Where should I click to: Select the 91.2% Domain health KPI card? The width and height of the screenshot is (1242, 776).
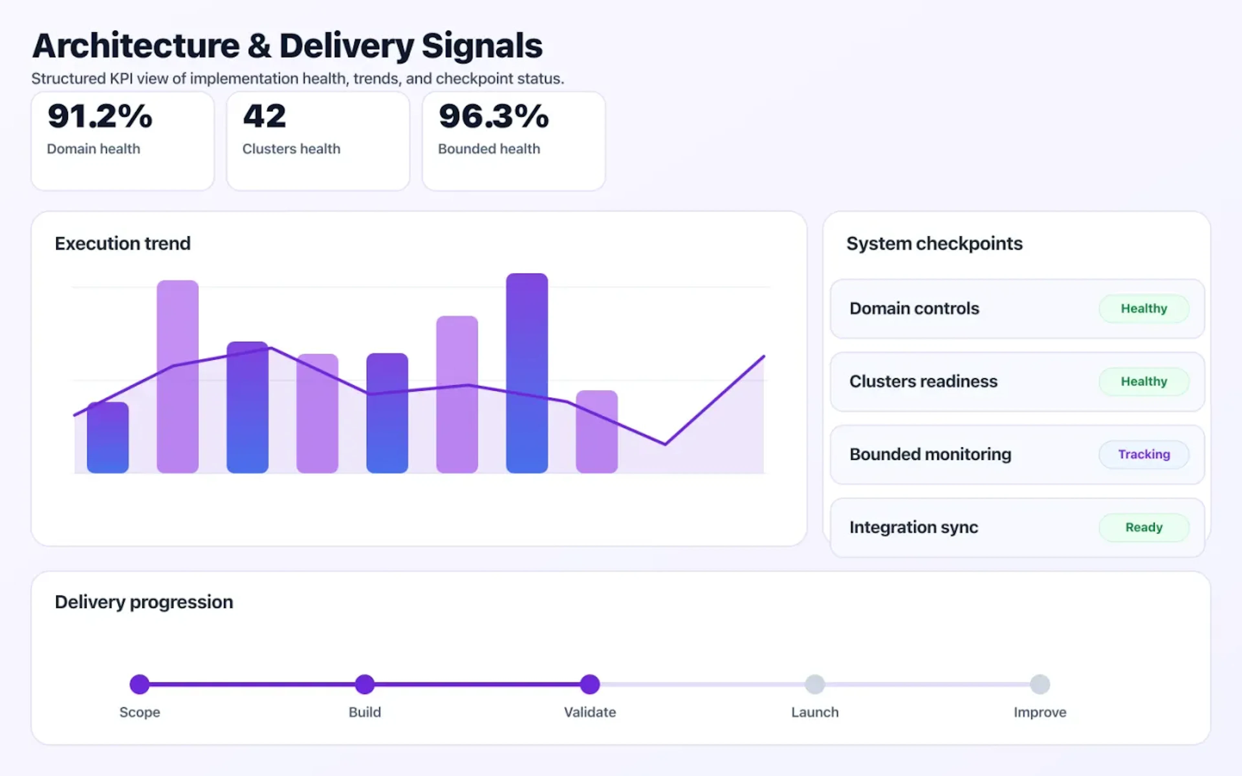click(122, 140)
